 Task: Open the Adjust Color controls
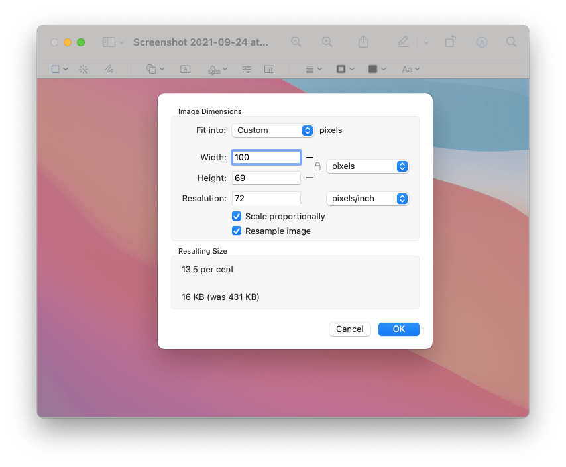247,69
